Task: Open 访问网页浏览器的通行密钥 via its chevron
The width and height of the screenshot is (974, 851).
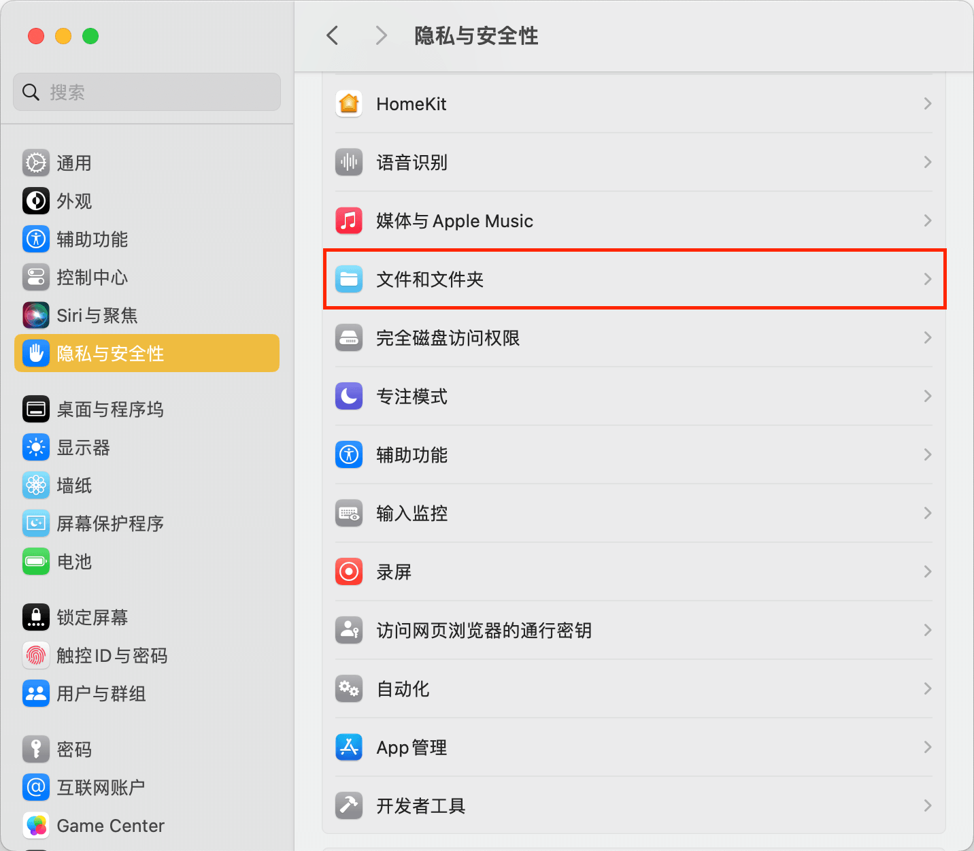Action: 928,631
